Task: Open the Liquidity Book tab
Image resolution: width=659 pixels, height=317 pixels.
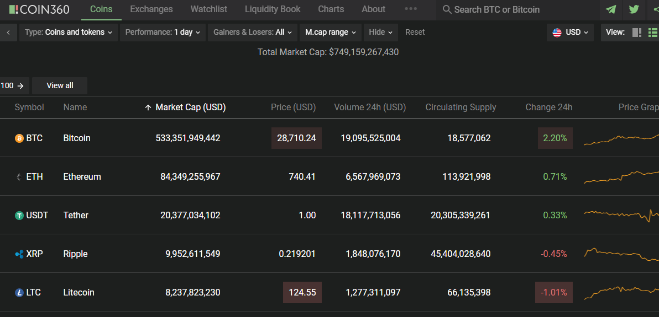Action: (x=273, y=9)
